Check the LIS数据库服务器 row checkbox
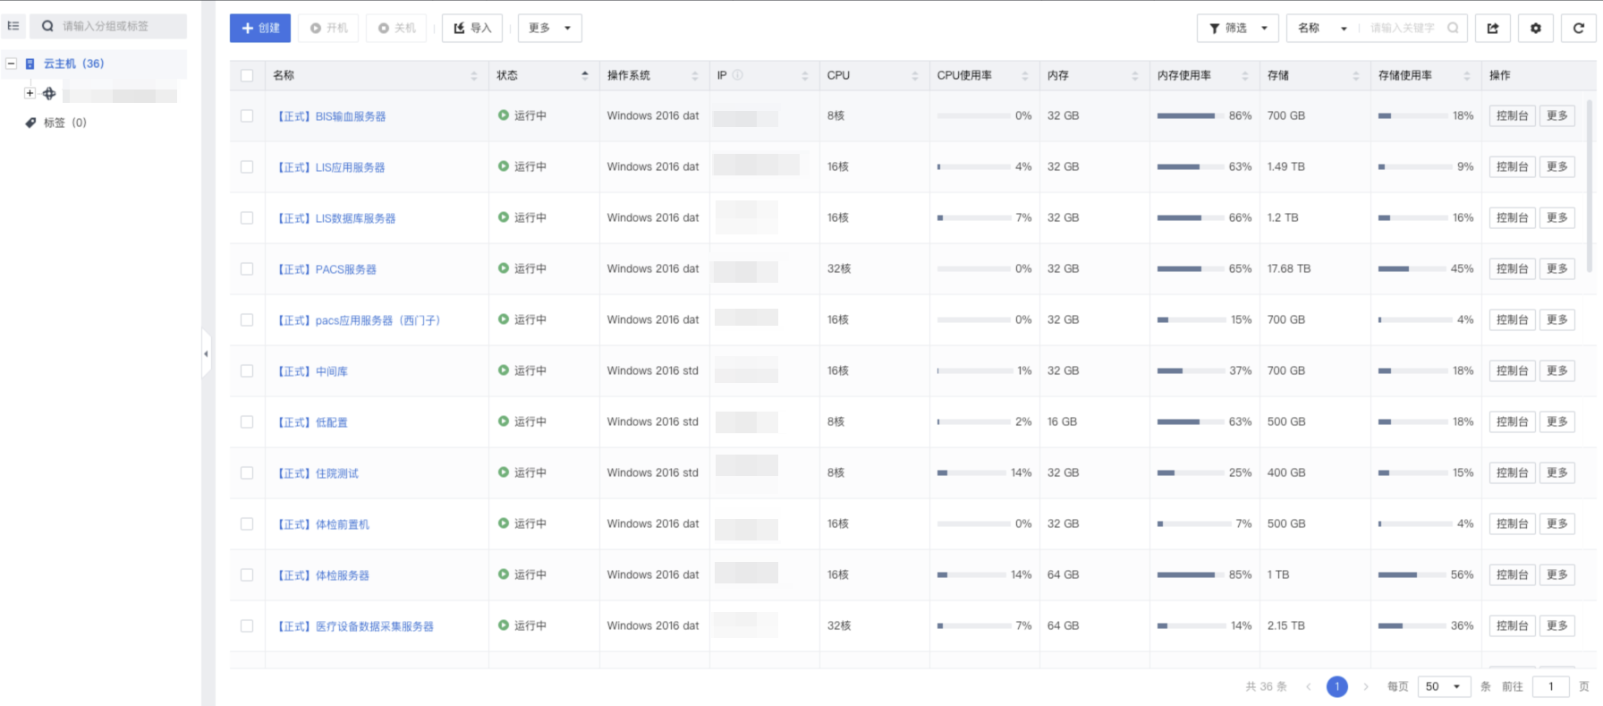The height and width of the screenshot is (706, 1603). (247, 218)
